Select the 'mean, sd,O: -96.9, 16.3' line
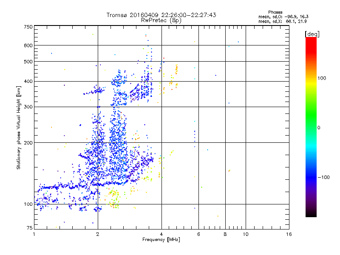Screen dimensions: 340x255 click(283, 17)
